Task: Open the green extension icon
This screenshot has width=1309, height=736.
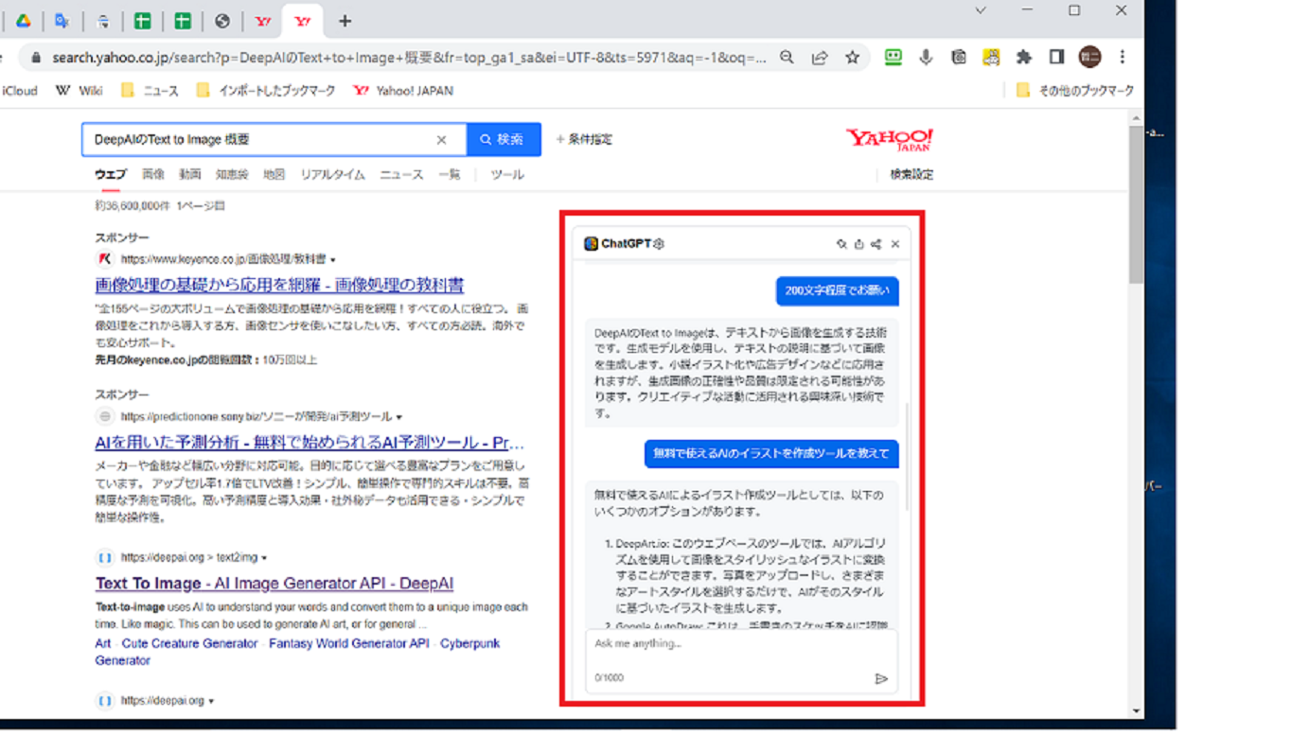Action: click(x=893, y=58)
